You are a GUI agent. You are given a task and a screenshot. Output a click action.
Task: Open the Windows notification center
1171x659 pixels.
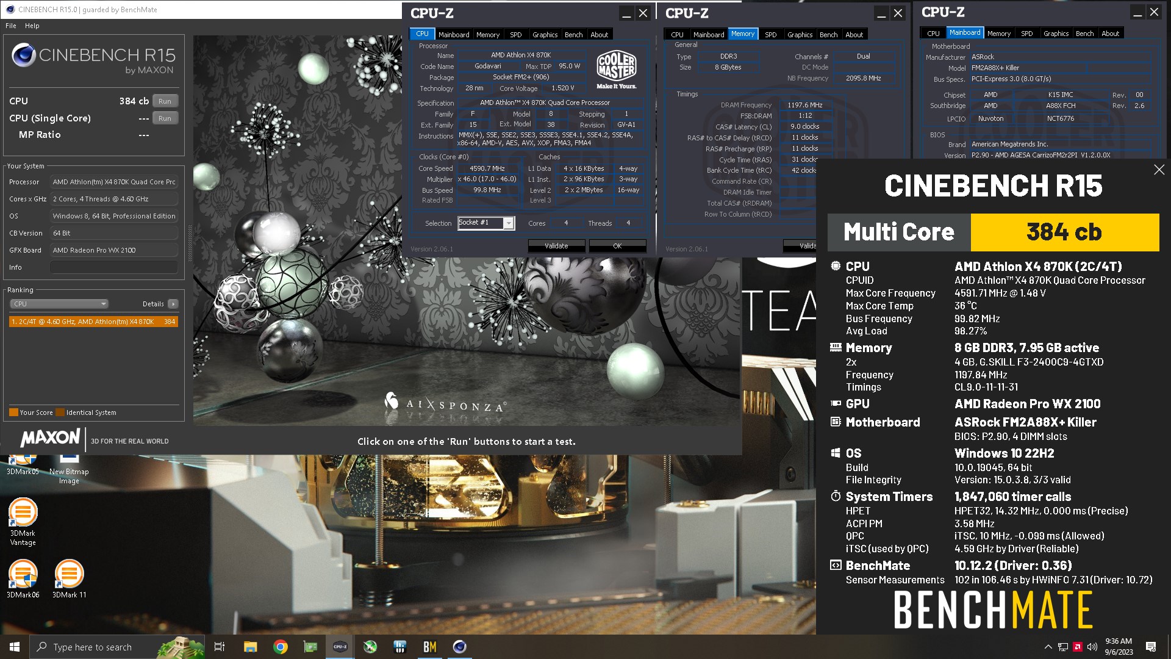1151,647
